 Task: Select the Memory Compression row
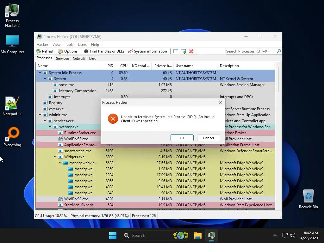click(155, 91)
